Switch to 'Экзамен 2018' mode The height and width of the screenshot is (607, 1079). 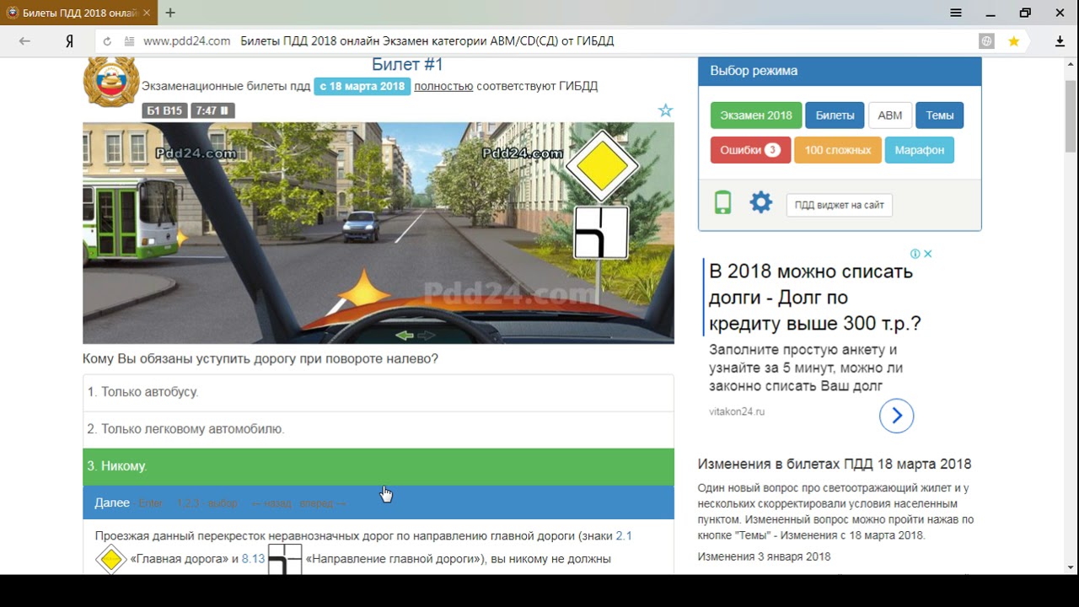[x=756, y=115]
